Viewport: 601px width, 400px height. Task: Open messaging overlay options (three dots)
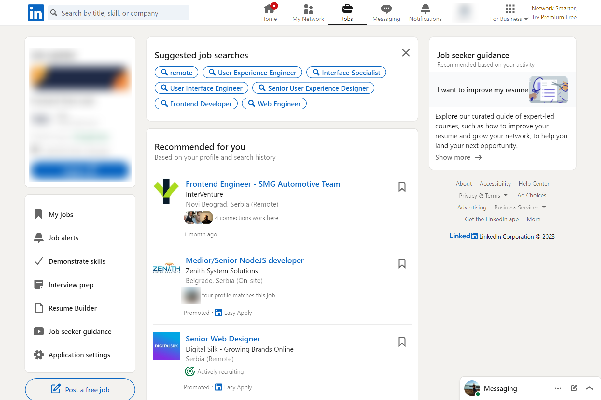(x=558, y=388)
